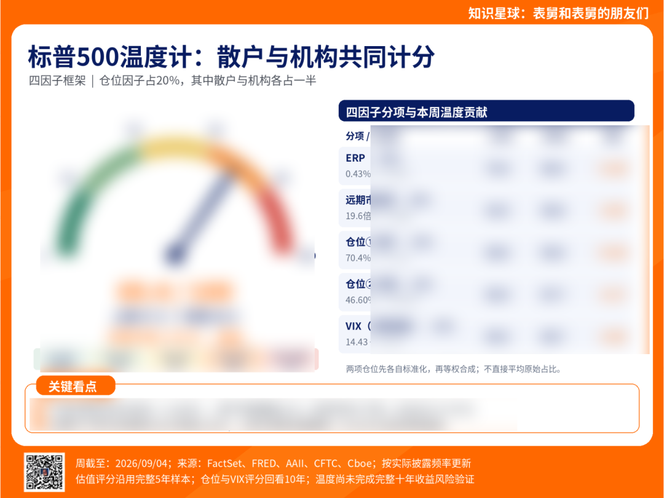
Task: Click the QR code in footer
Action: pos(44,472)
